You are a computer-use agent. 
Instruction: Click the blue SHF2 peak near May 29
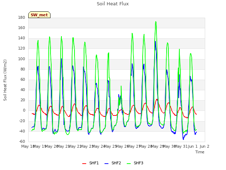(x=155, y=42)
